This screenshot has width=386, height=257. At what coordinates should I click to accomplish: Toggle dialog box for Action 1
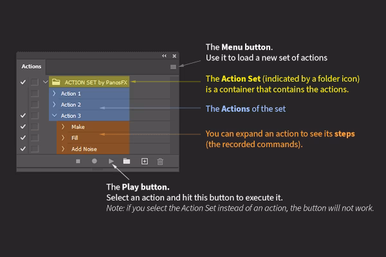(35, 93)
